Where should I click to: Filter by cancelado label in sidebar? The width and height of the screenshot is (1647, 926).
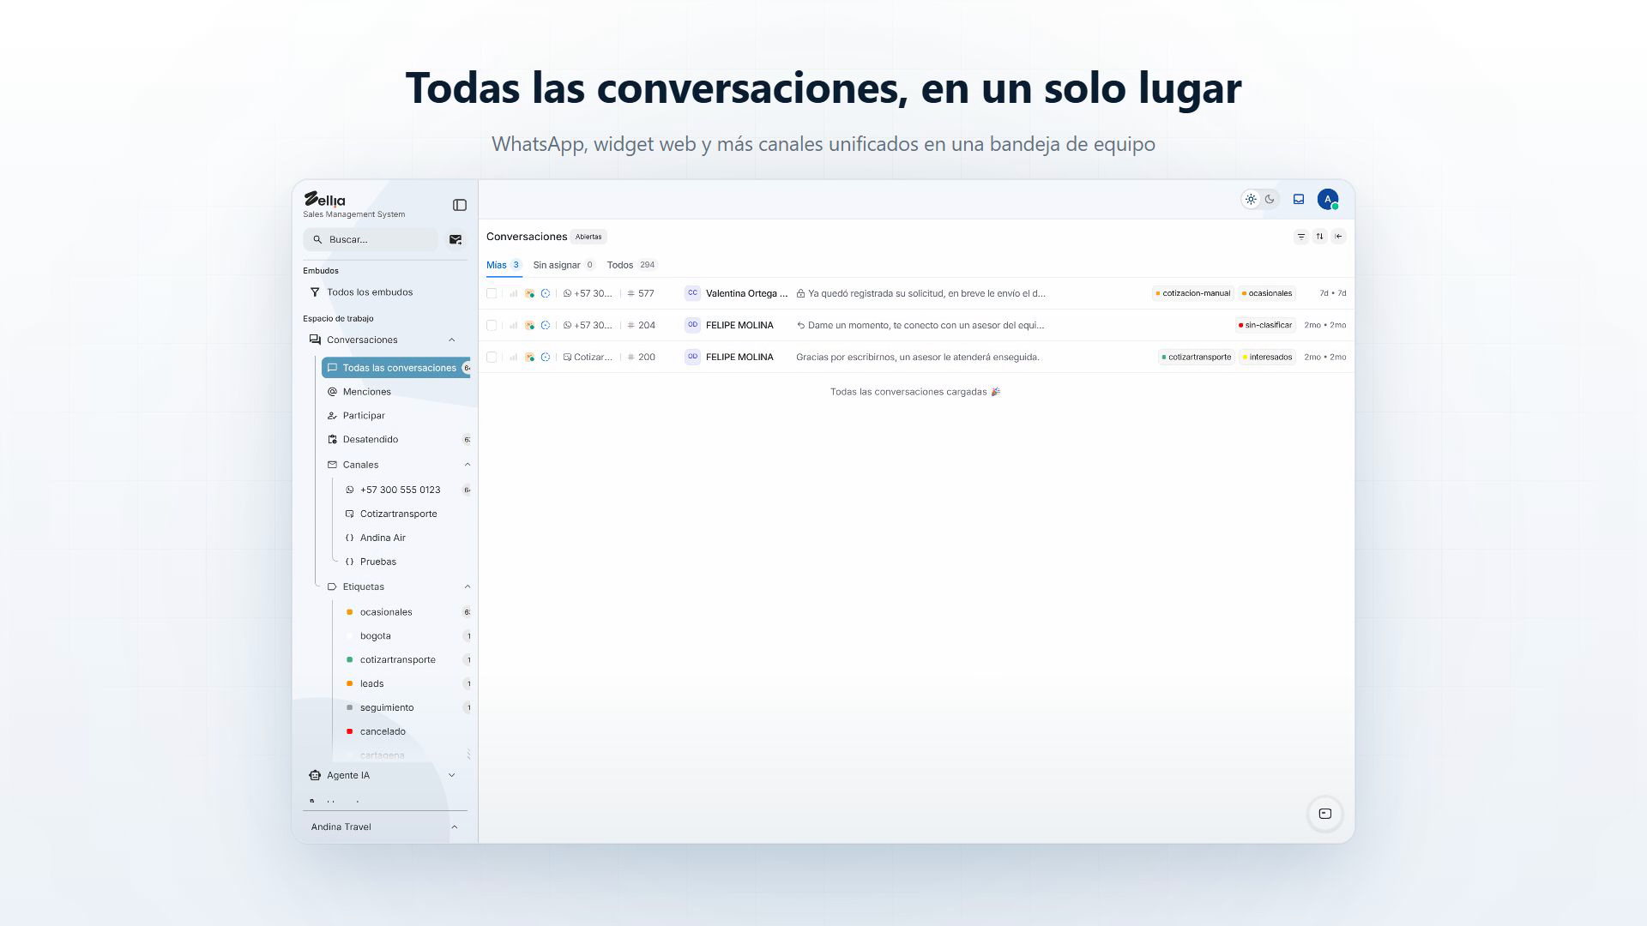point(383,731)
